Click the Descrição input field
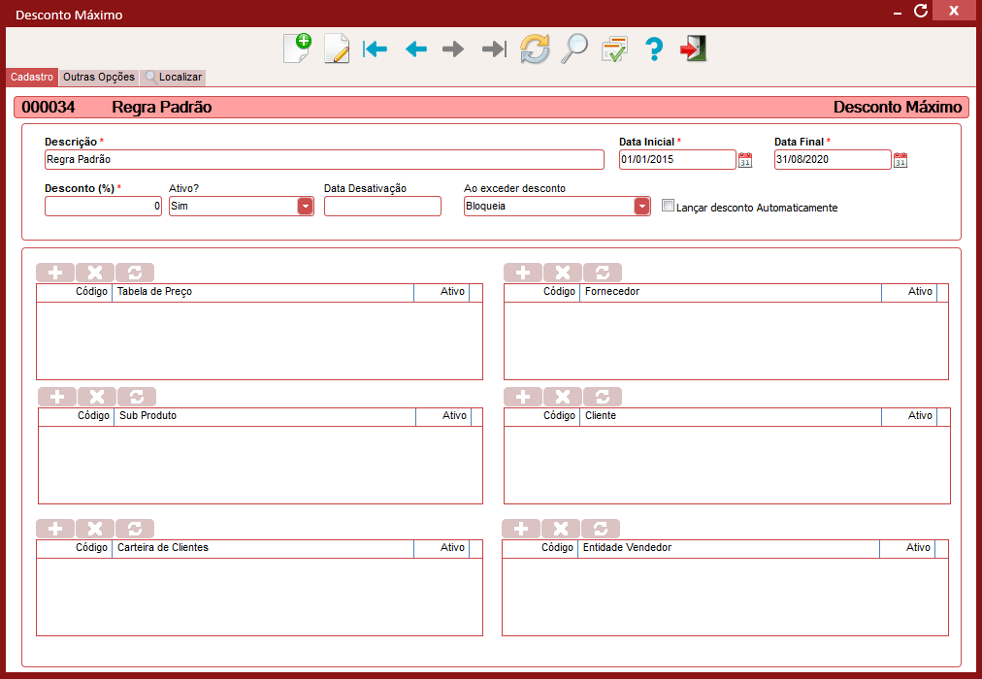Screen dimensions: 982x679 click(324, 160)
